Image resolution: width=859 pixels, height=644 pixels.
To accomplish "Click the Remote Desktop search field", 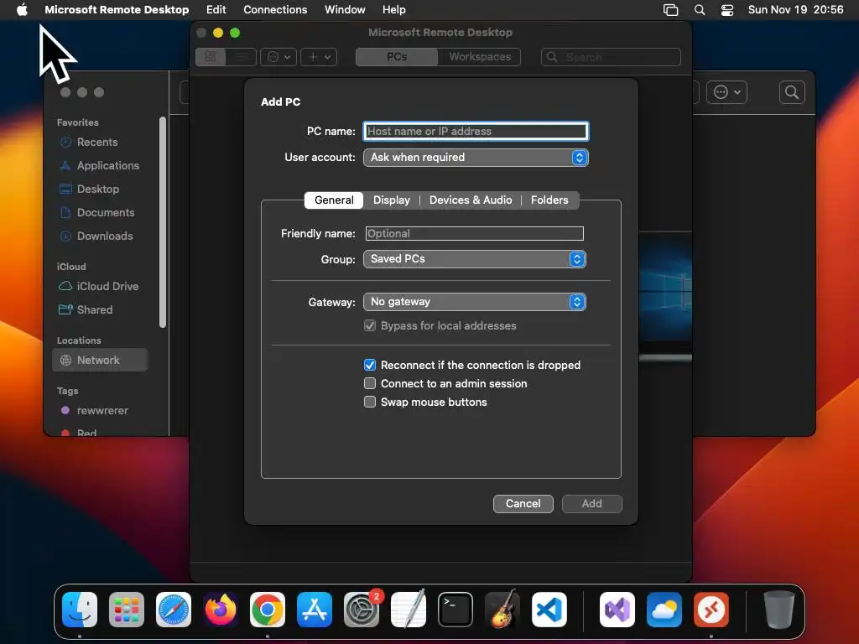I will (x=611, y=57).
